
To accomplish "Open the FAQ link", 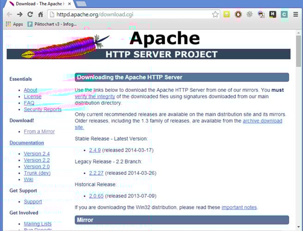I will click(x=29, y=103).
